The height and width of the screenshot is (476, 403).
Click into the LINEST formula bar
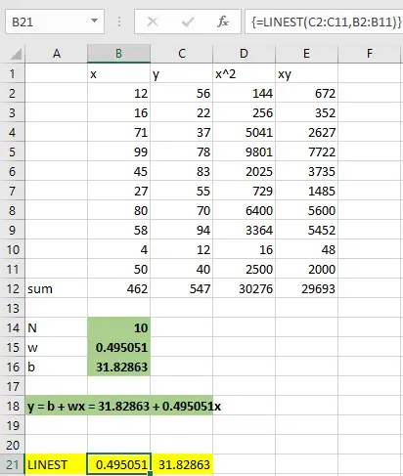tap(324, 22)
